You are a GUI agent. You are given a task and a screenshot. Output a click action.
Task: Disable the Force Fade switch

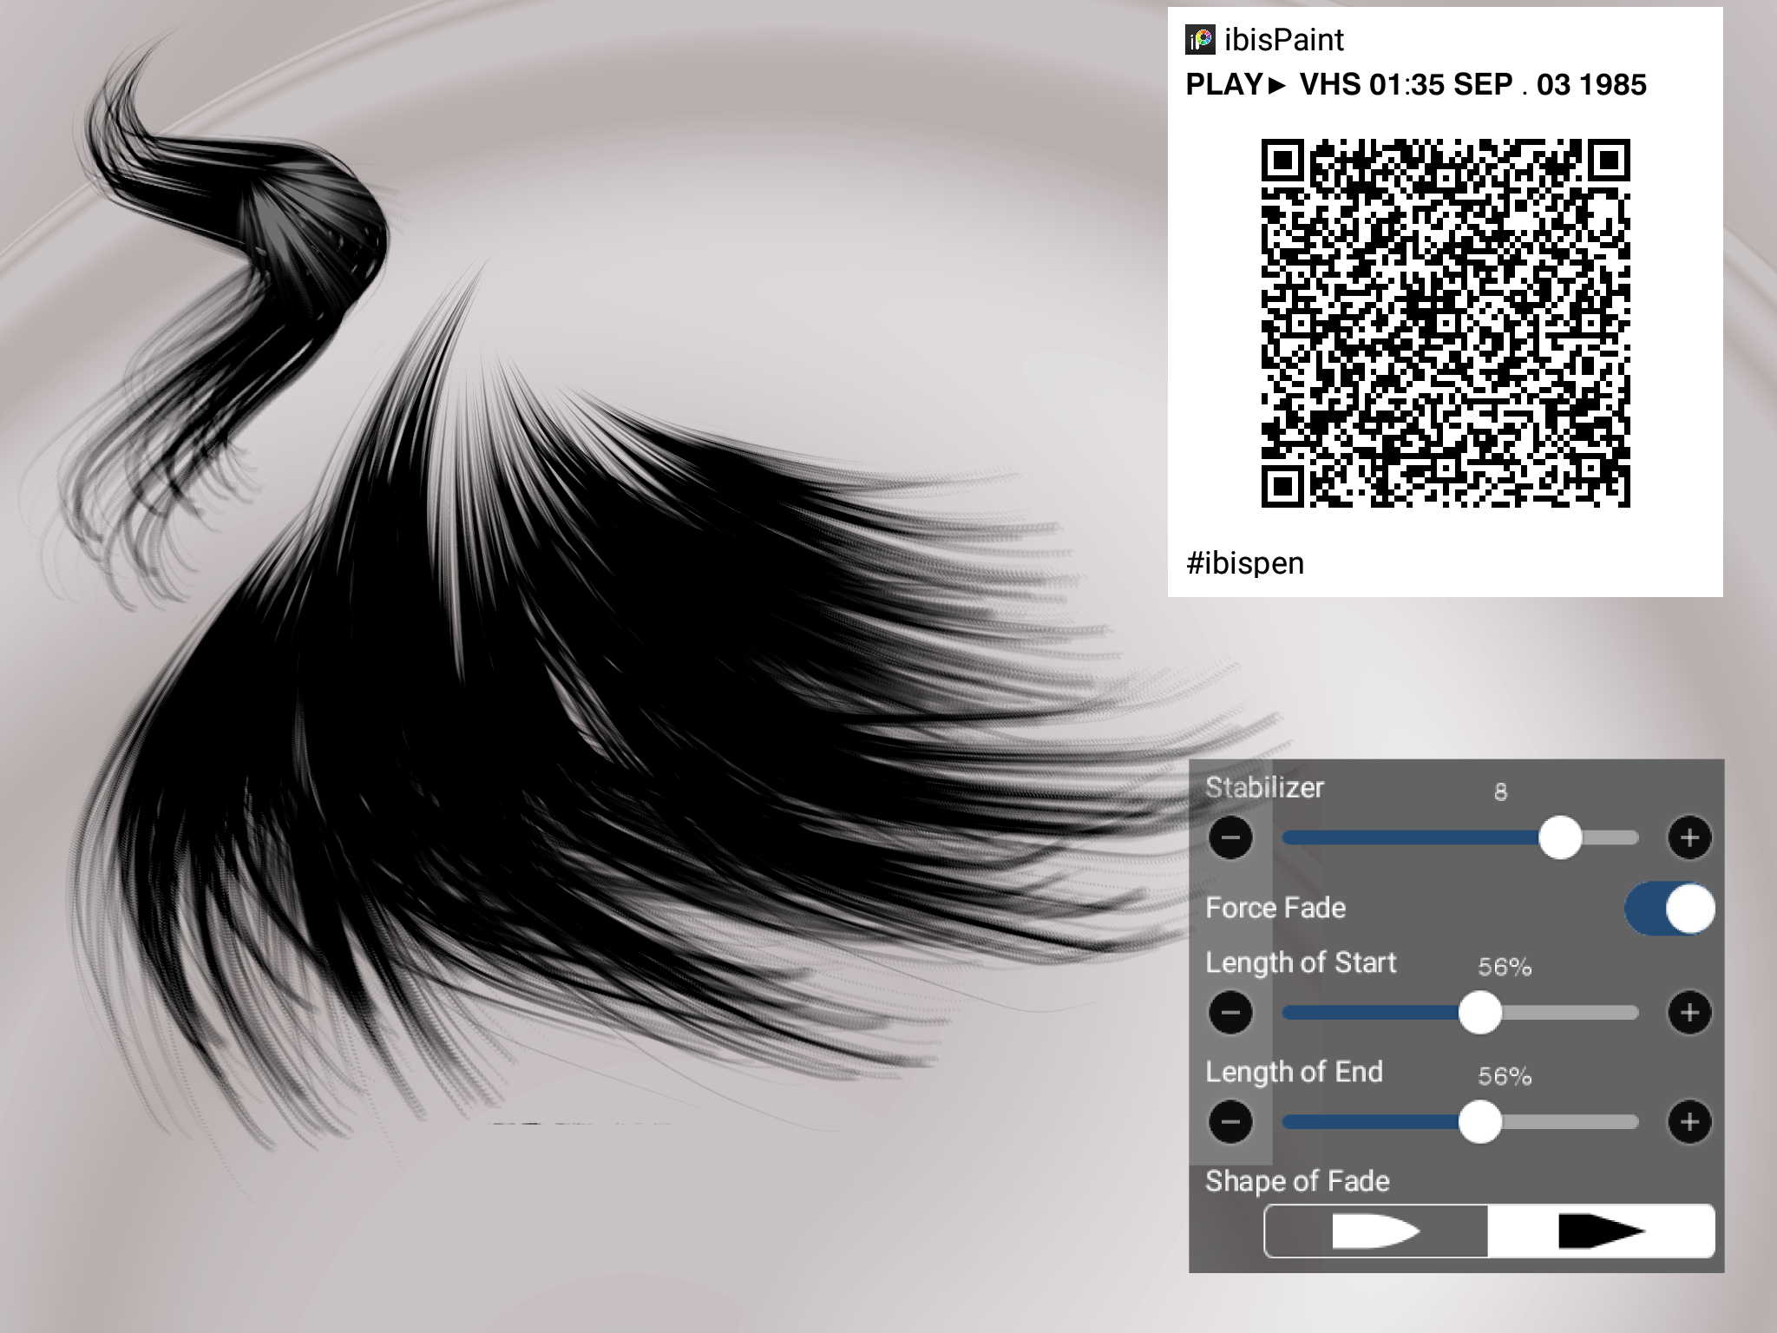tap(1670, 909)
